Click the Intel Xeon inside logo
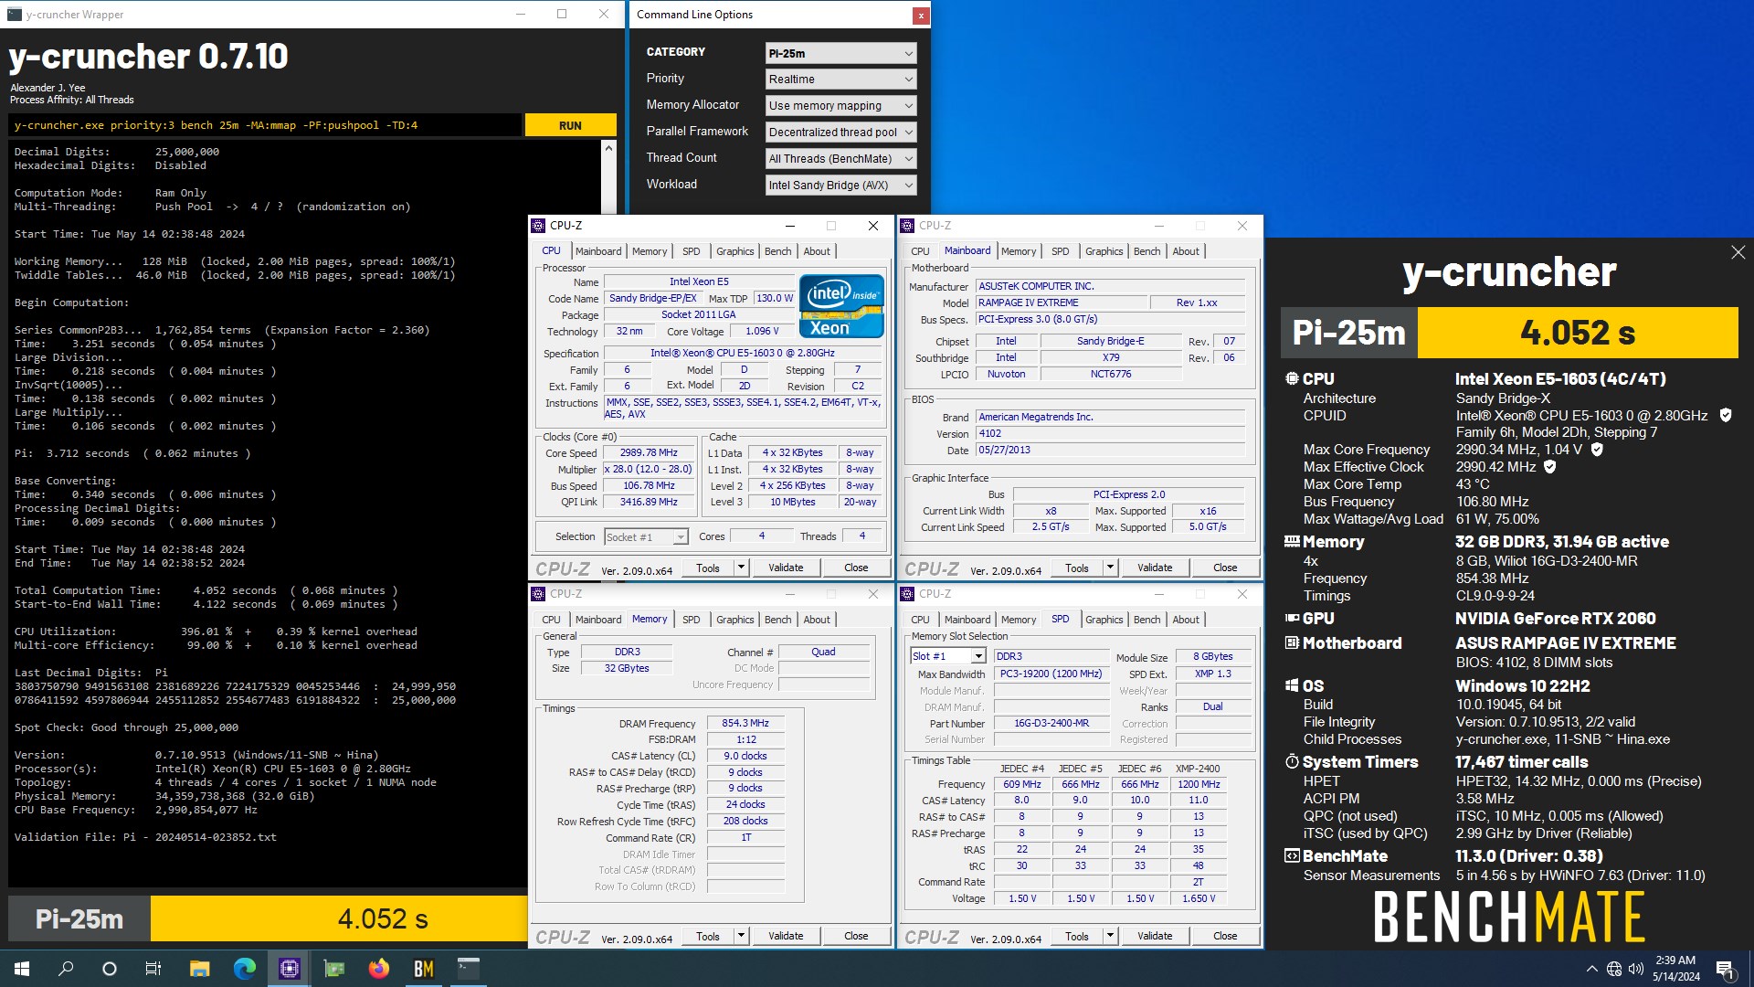The width and height of the screenshot is (1754, 987). point(841,306)
